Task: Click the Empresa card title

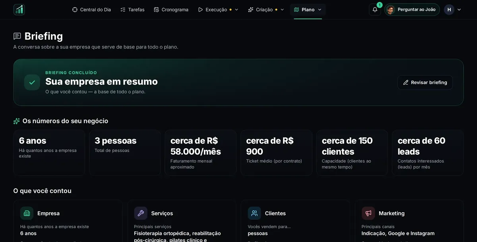Action: tap(48, 213)
